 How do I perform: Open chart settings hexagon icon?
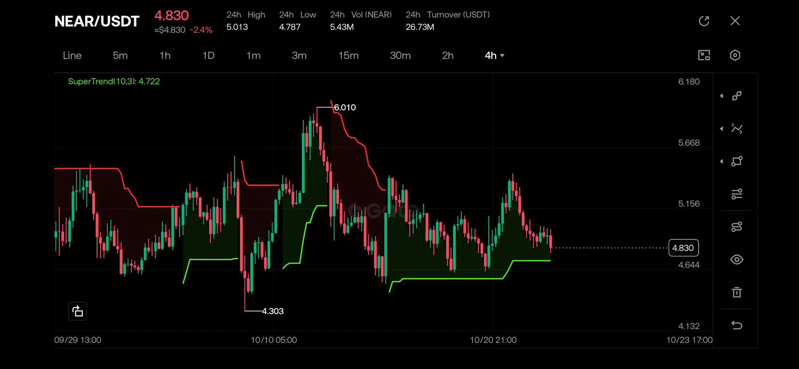point(735,55)
